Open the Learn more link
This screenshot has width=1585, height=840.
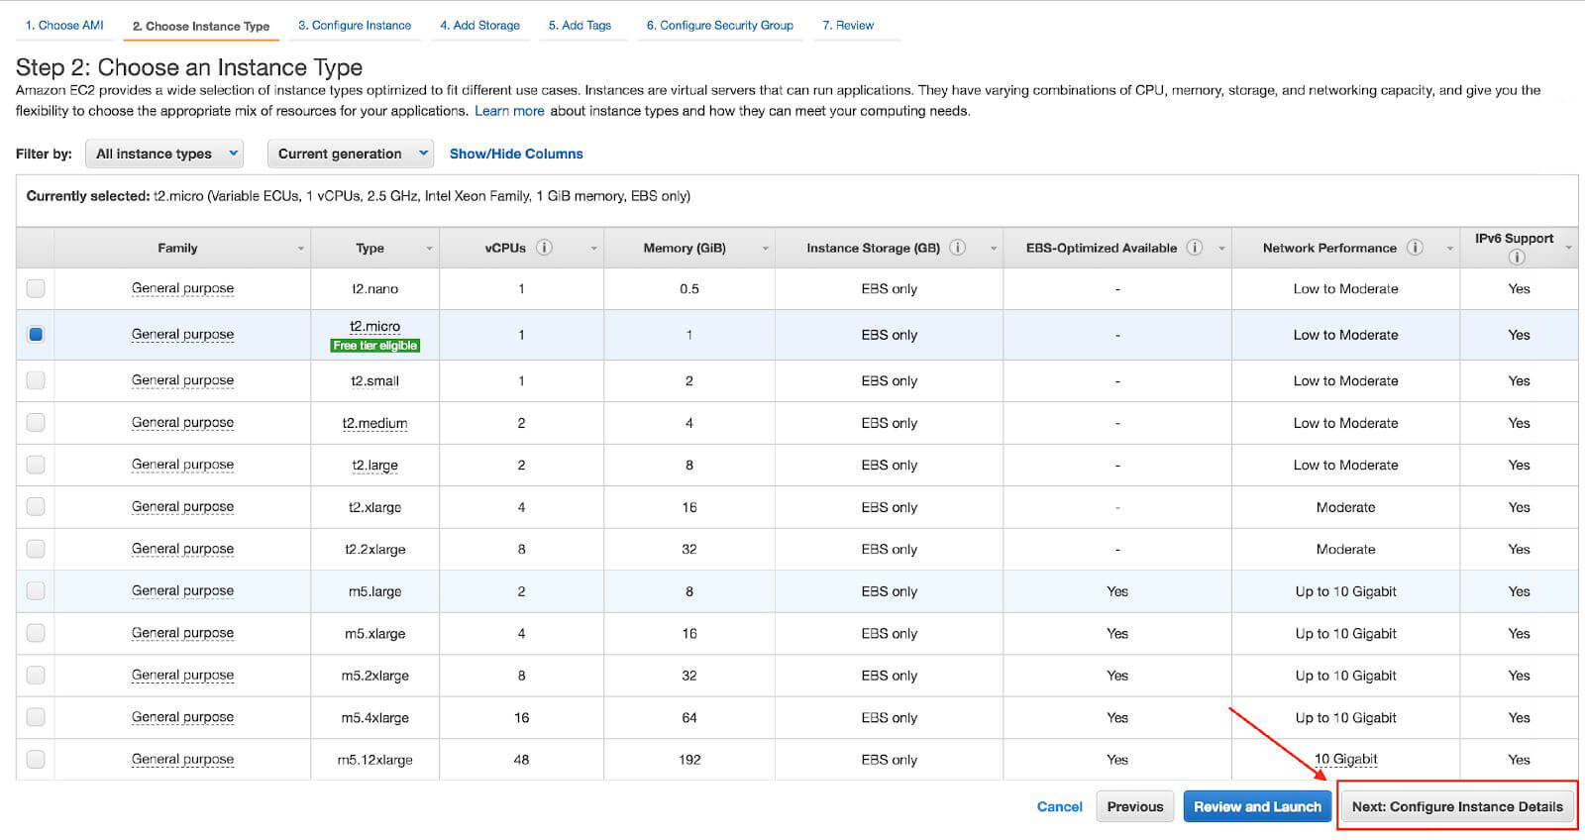click(x=509, y=111)
